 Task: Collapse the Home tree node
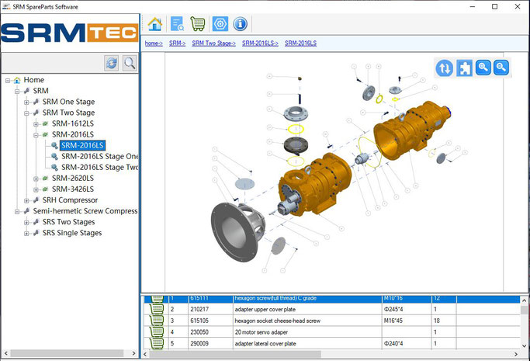pos(8,81)
